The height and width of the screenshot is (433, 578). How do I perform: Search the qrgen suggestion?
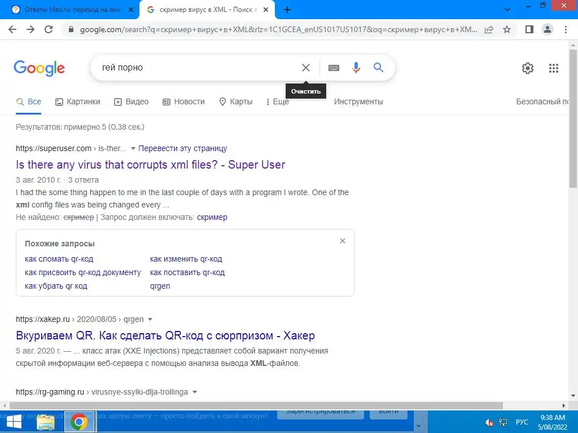[x=160, y=286]
